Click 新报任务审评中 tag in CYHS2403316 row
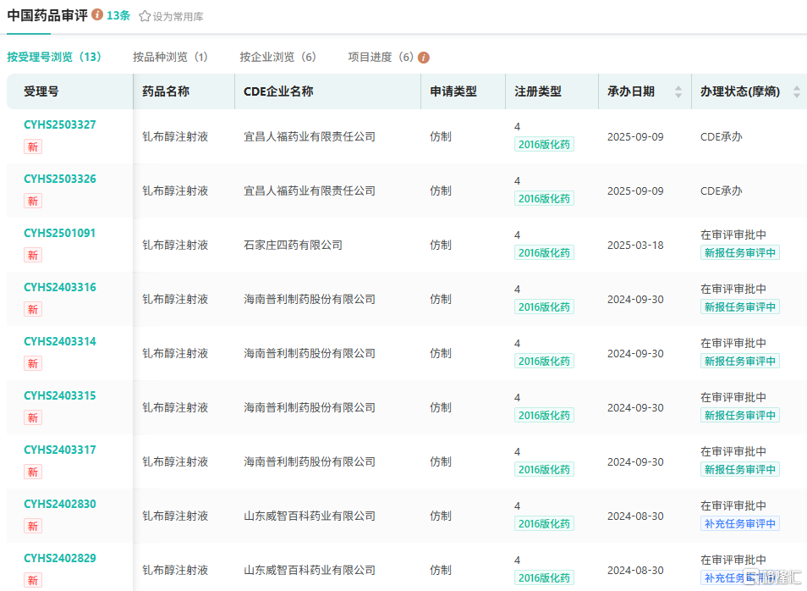The width and height of the screenshot is (807, 591). point(739,307)
